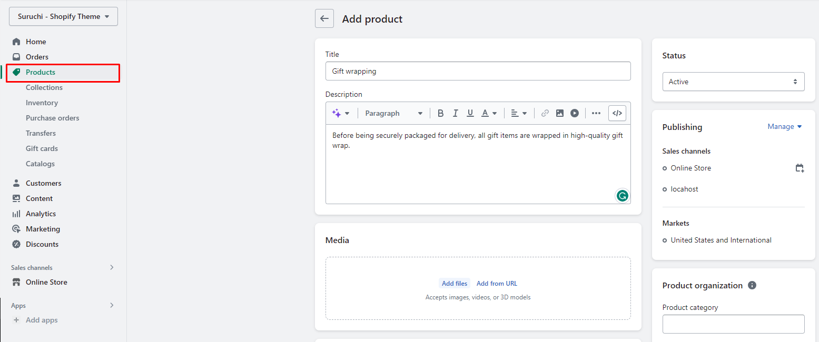819x342 pixels.
Task: Insert a link in the description
Action: pos(545,113)
